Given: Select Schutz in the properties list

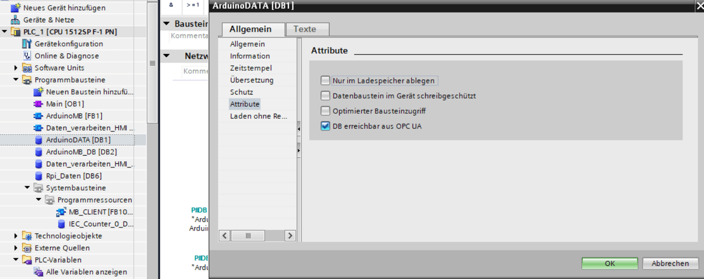Looking at the screenshot, I should [x=241, y=92].
